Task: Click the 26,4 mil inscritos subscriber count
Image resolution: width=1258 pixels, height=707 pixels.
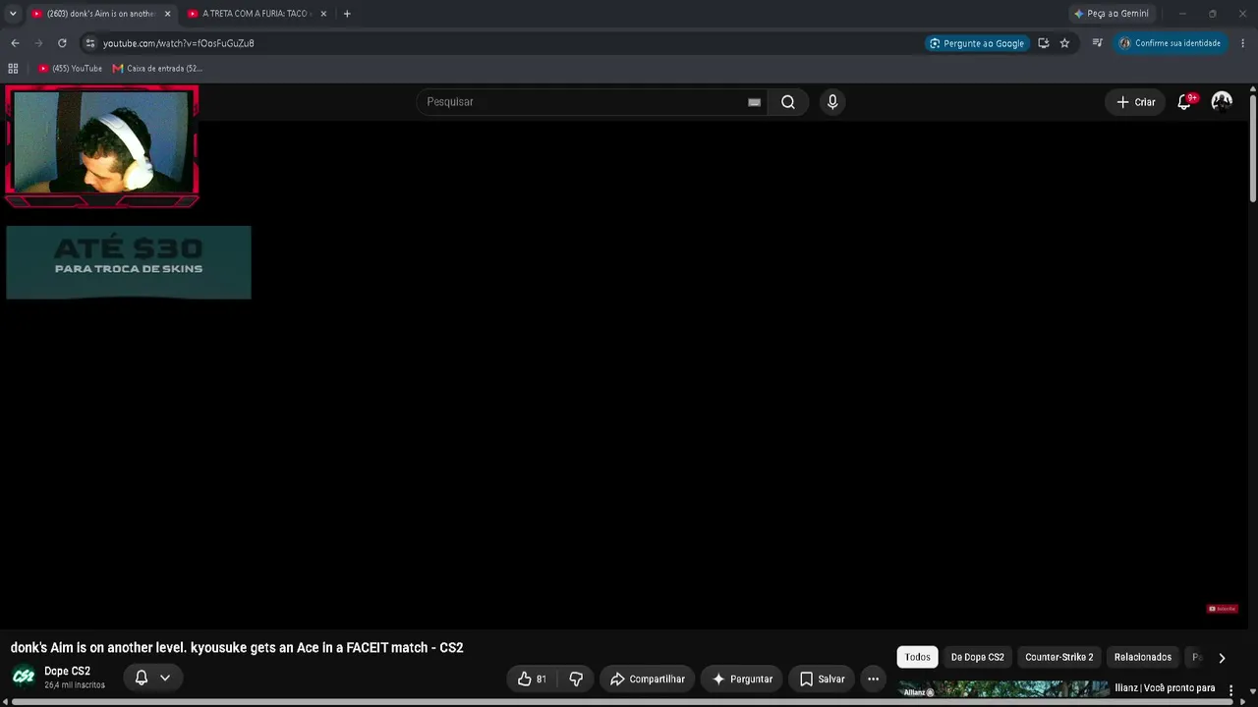Action: click(x=75, y=684)
